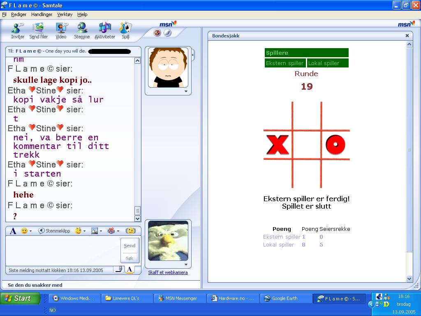The image size is (421, 316).
Task: Click the Send button
Action: tap(130, 246)
